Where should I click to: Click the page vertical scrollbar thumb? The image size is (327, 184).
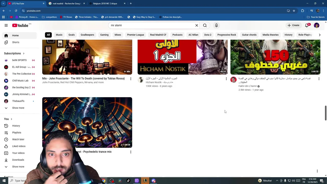(x=325, y=113)
